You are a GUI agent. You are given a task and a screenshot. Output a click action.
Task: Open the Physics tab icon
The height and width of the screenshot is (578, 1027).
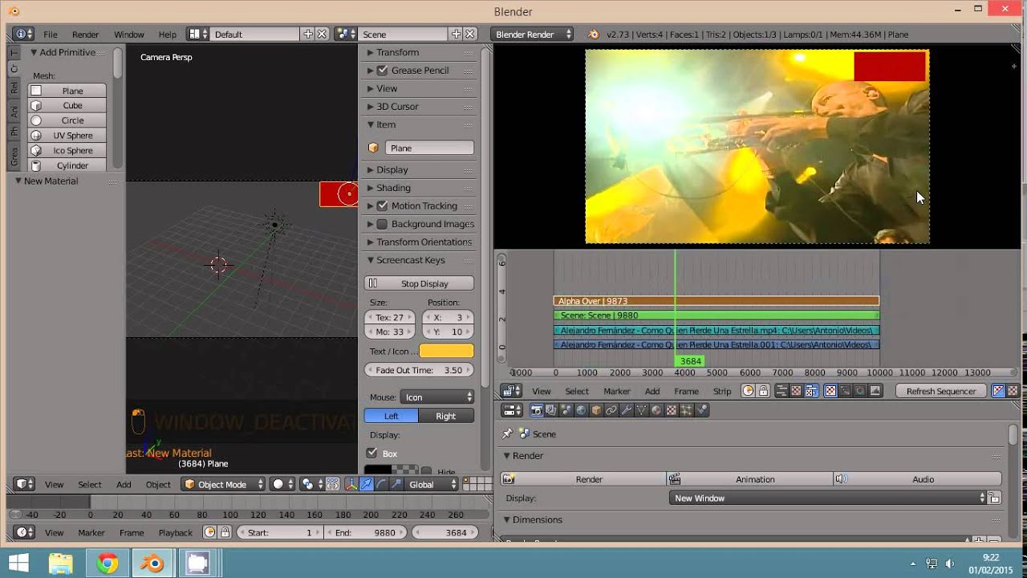(702, 410)
